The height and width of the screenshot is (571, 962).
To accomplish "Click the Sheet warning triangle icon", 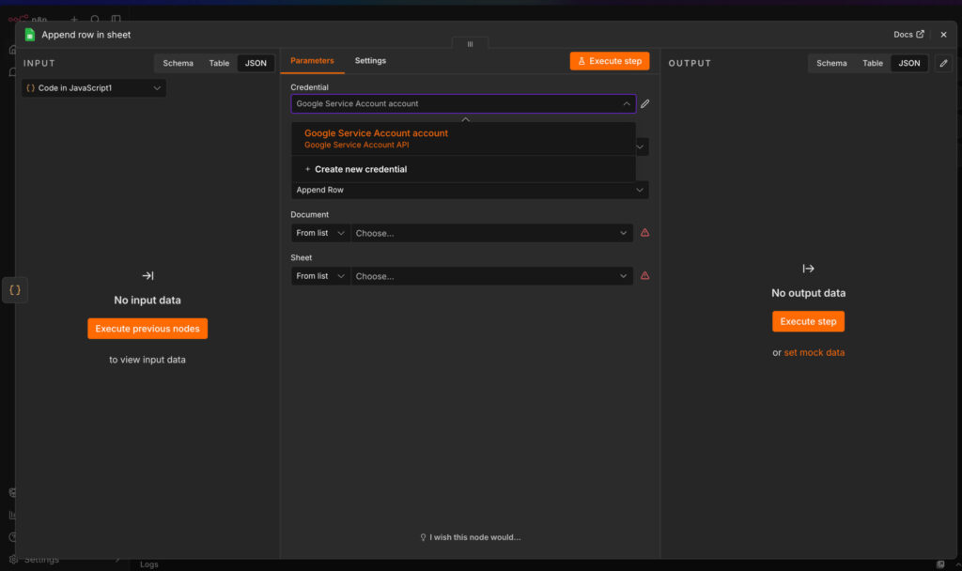I will (644, 275).
